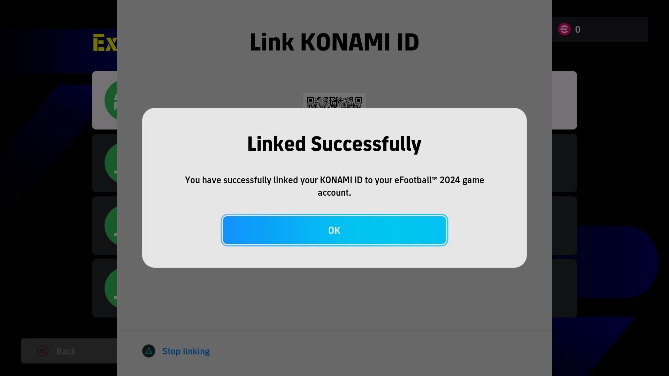Click the circular Back button icon
The height and width of the screenshot is (376, 669).
[x=44, y=351]
